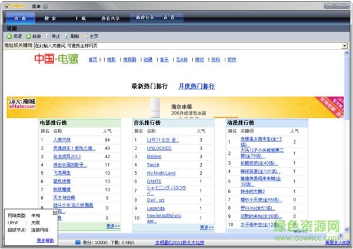Image resolution: width=353 pixels, height=249 pixels.
Task: Open the 人猿大战 movie link
Action: pos(62,140)
